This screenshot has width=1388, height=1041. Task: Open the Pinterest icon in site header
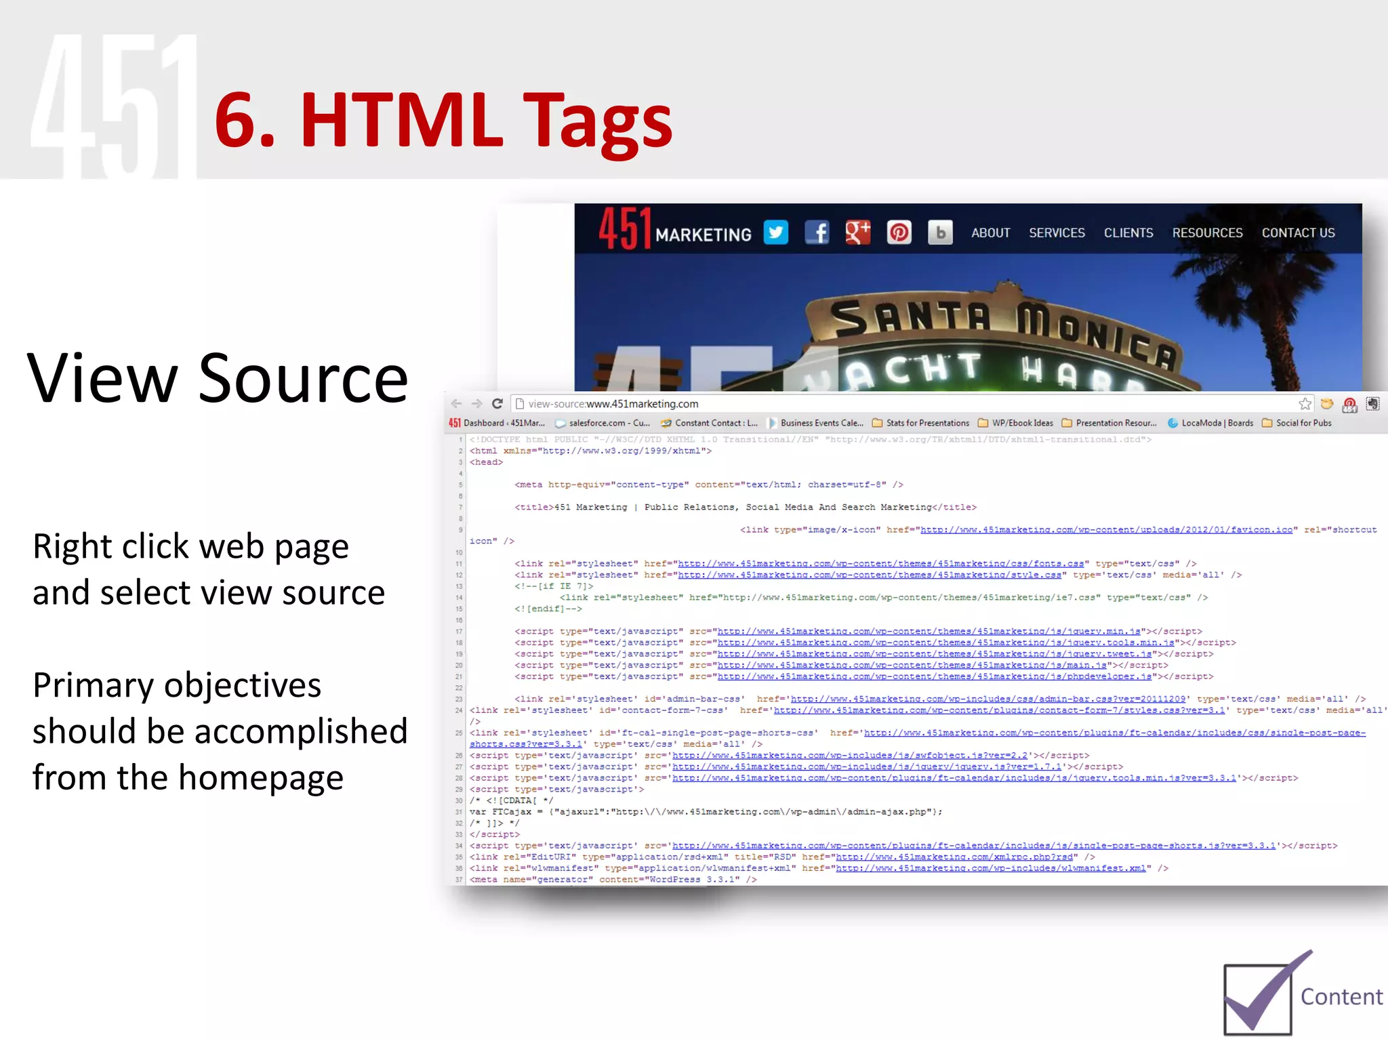[x=899, y=232]
